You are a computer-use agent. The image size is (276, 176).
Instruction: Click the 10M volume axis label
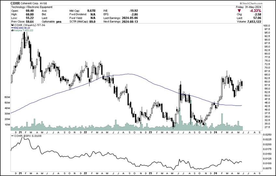pos(7,125)
